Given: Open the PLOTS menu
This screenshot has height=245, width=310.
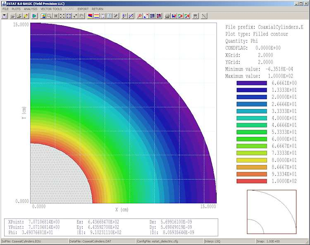Looking at the screenshot, I should pos(16,9).
